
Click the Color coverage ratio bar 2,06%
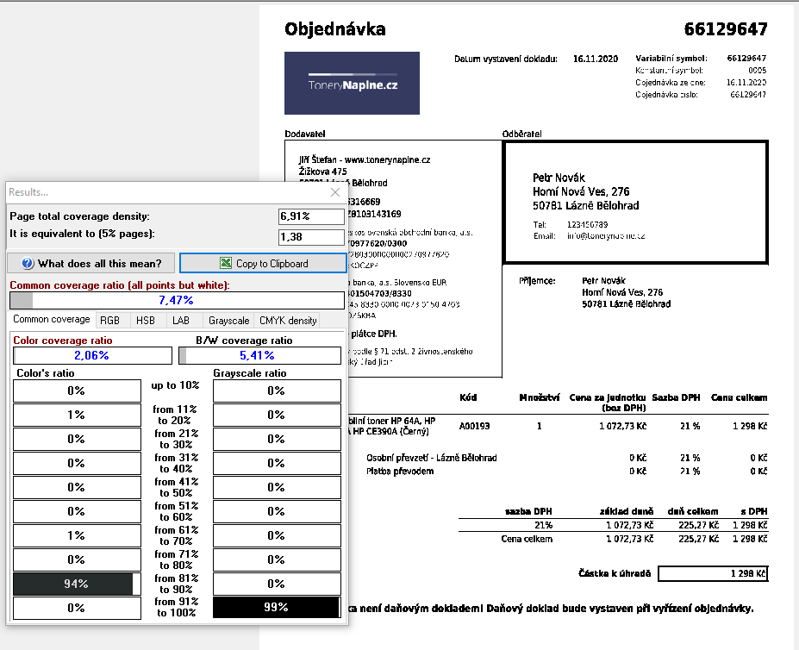pos(93,355)
